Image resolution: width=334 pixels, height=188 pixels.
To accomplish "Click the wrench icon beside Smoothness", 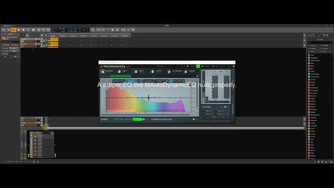I will point(197,76).
